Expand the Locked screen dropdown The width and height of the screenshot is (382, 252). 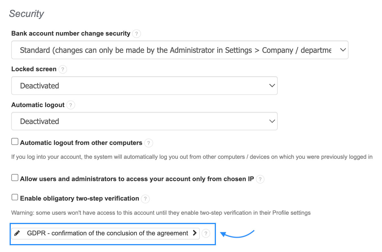click(x=144, y=86)
